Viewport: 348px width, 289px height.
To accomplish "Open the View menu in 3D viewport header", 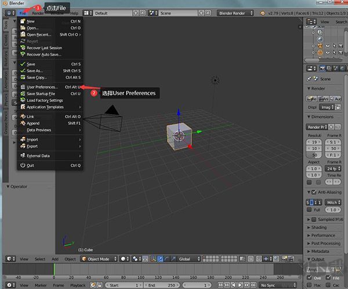I will tap(24, 259).
